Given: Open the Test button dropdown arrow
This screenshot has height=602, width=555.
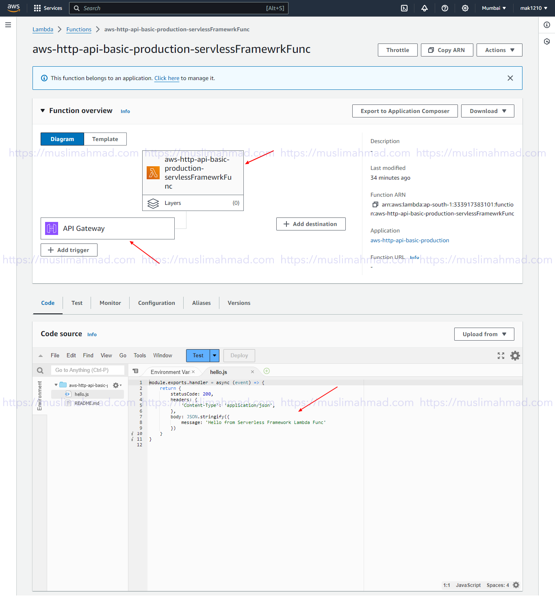Looking at the screenshot, I should click(x=215, y=356).
